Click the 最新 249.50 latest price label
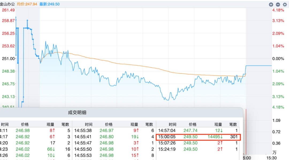 pos(50,4)
